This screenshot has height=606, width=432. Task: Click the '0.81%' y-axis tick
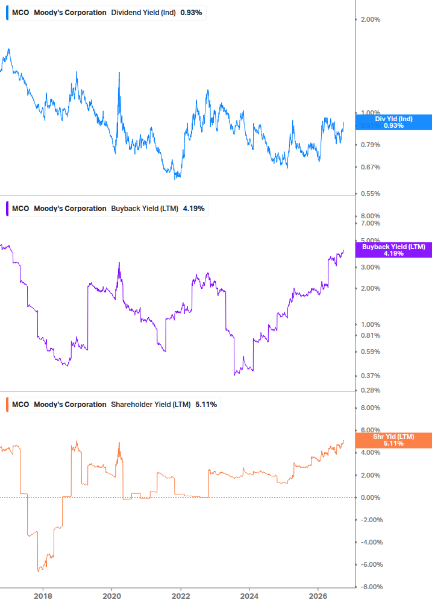pos(371,335)
